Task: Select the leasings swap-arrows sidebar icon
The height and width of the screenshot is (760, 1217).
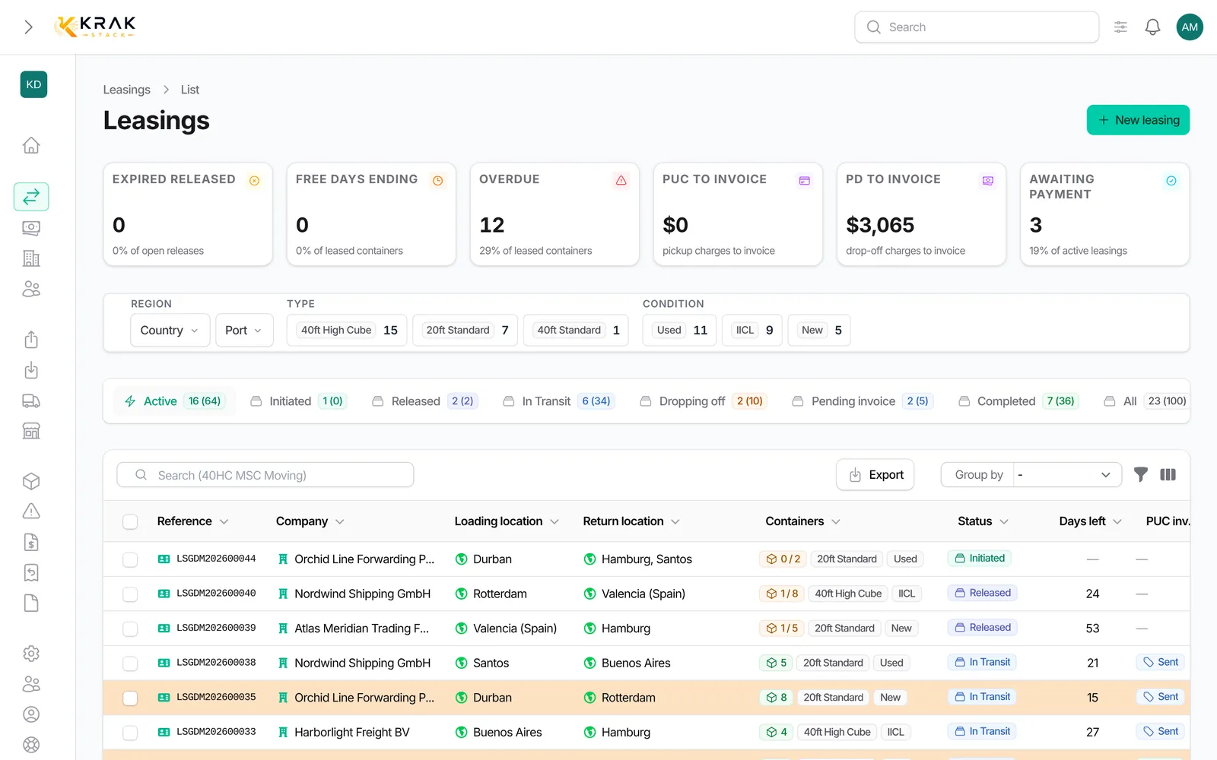Action: [31, 197]
